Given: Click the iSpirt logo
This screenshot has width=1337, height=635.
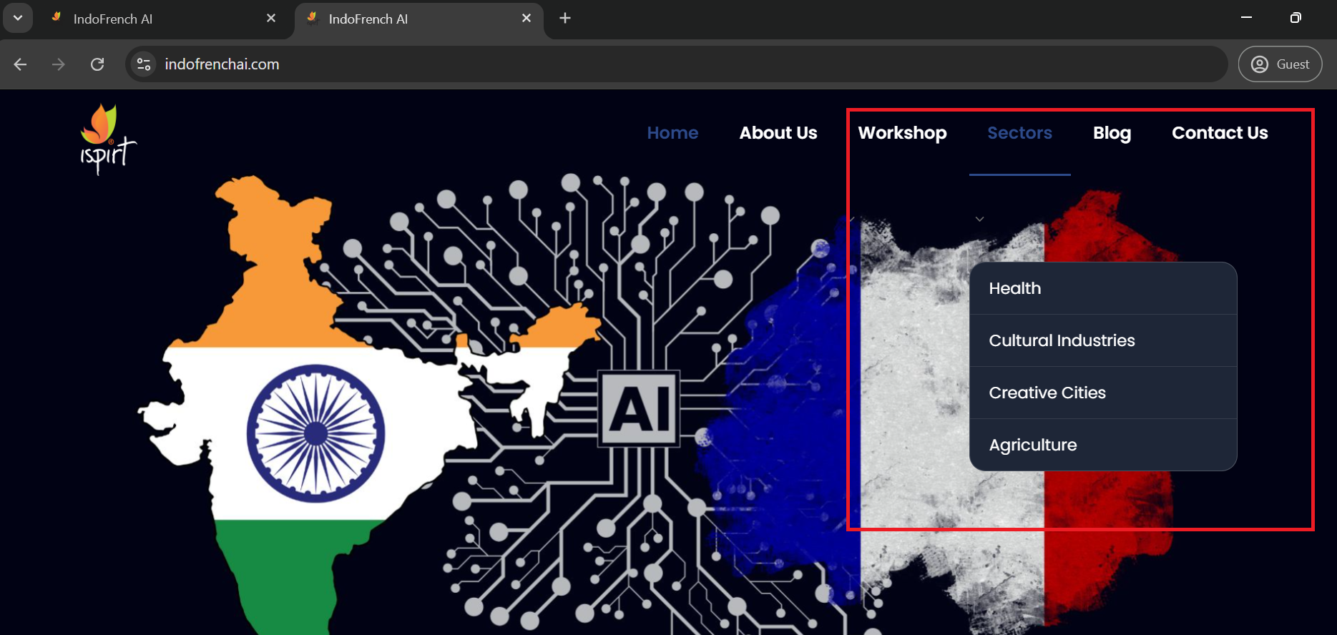Looking at the screenshot, I should click(x=108, y=139).
